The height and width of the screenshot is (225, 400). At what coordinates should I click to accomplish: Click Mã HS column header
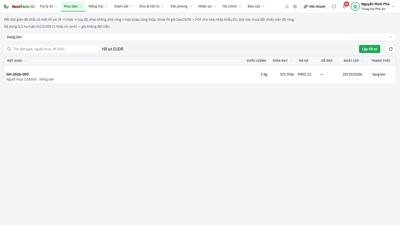pyautogui.click(x=303, y=61)
